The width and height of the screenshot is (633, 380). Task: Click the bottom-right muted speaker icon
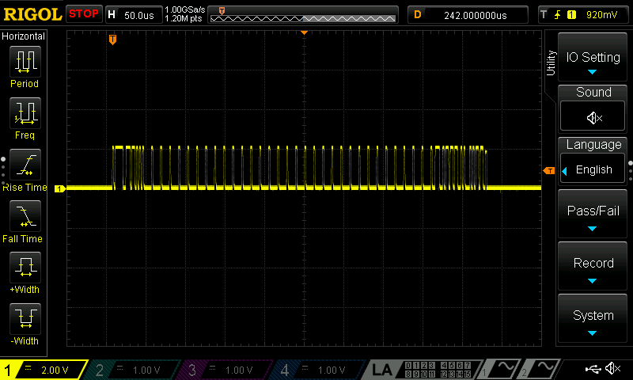click(613, 369)
